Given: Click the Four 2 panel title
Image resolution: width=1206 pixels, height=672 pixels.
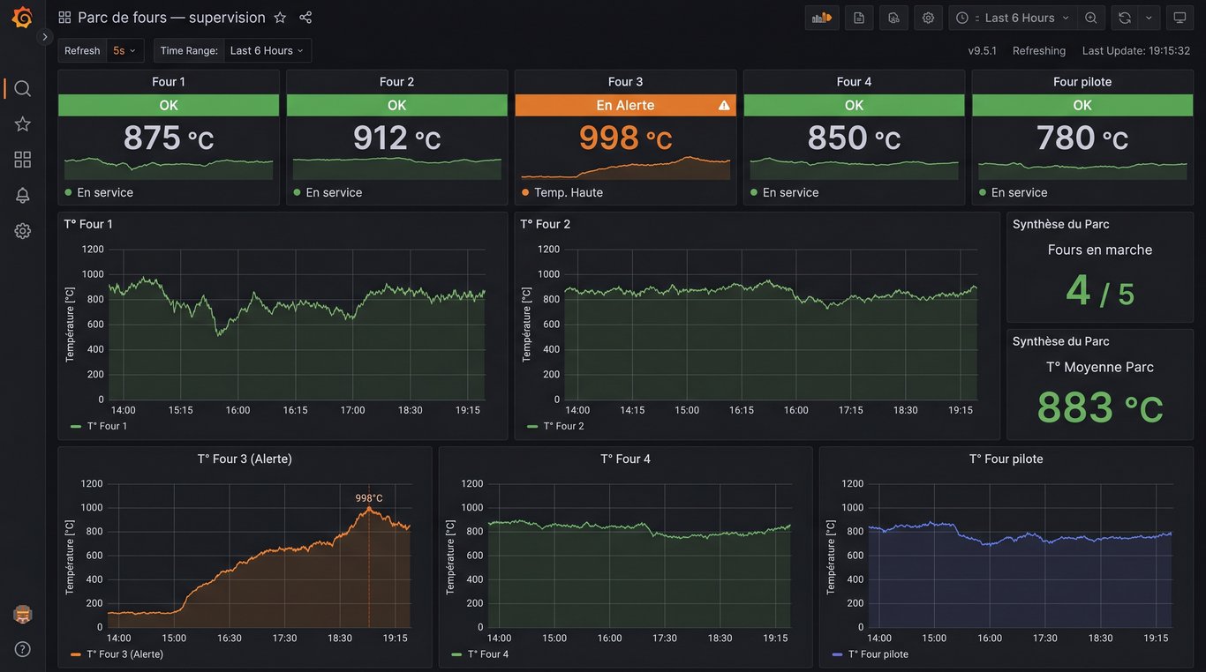Looking at the screenshot, I should click(397, 81).
